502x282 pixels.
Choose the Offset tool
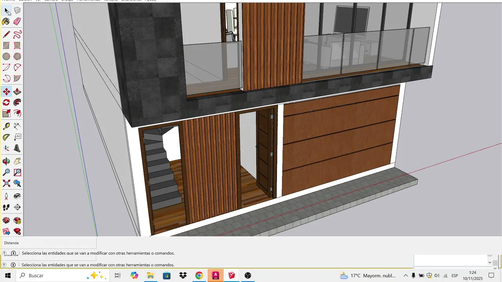tap(17, 114)
